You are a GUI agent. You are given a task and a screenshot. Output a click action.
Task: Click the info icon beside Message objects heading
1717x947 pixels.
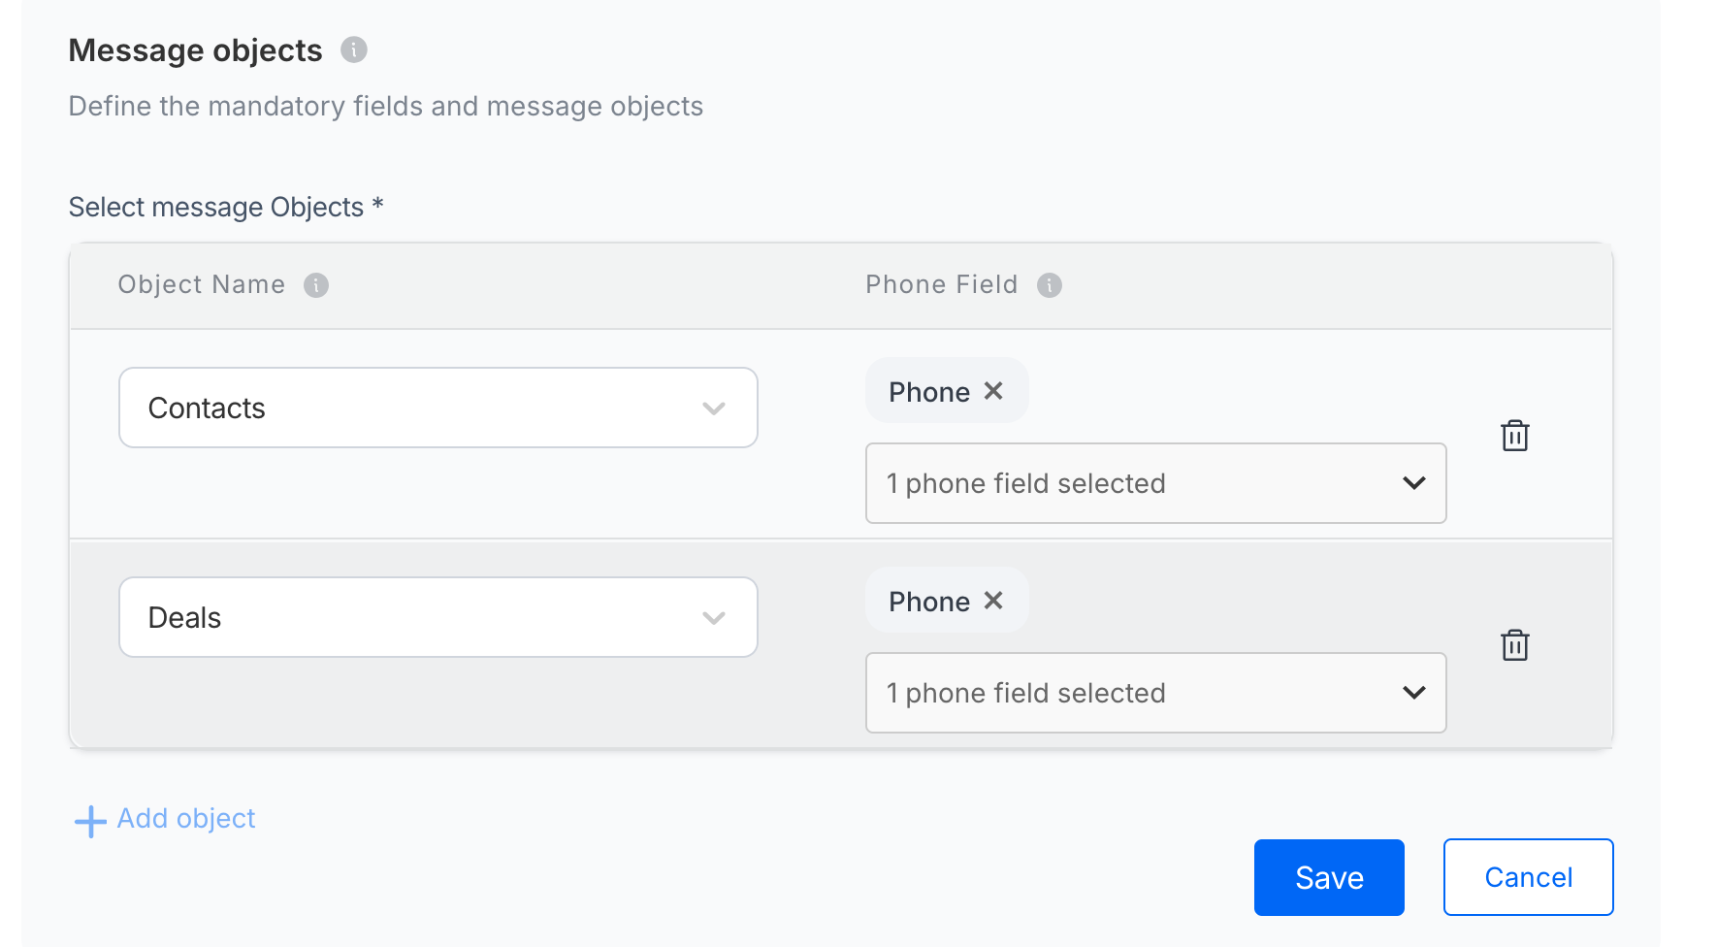[x=354, y=49]
